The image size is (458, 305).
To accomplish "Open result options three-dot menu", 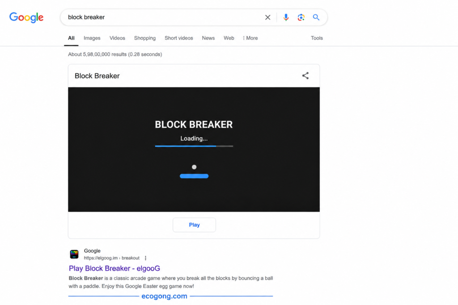I will [x=145, y=258].
